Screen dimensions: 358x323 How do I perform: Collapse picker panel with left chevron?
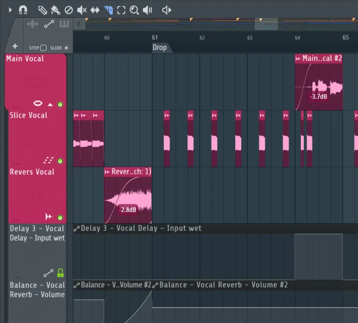[x=79, y=24]
